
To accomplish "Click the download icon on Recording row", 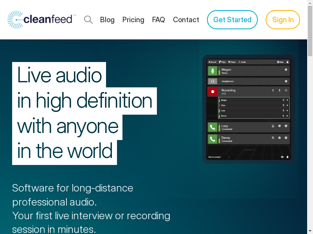I will tap(279, 90).
